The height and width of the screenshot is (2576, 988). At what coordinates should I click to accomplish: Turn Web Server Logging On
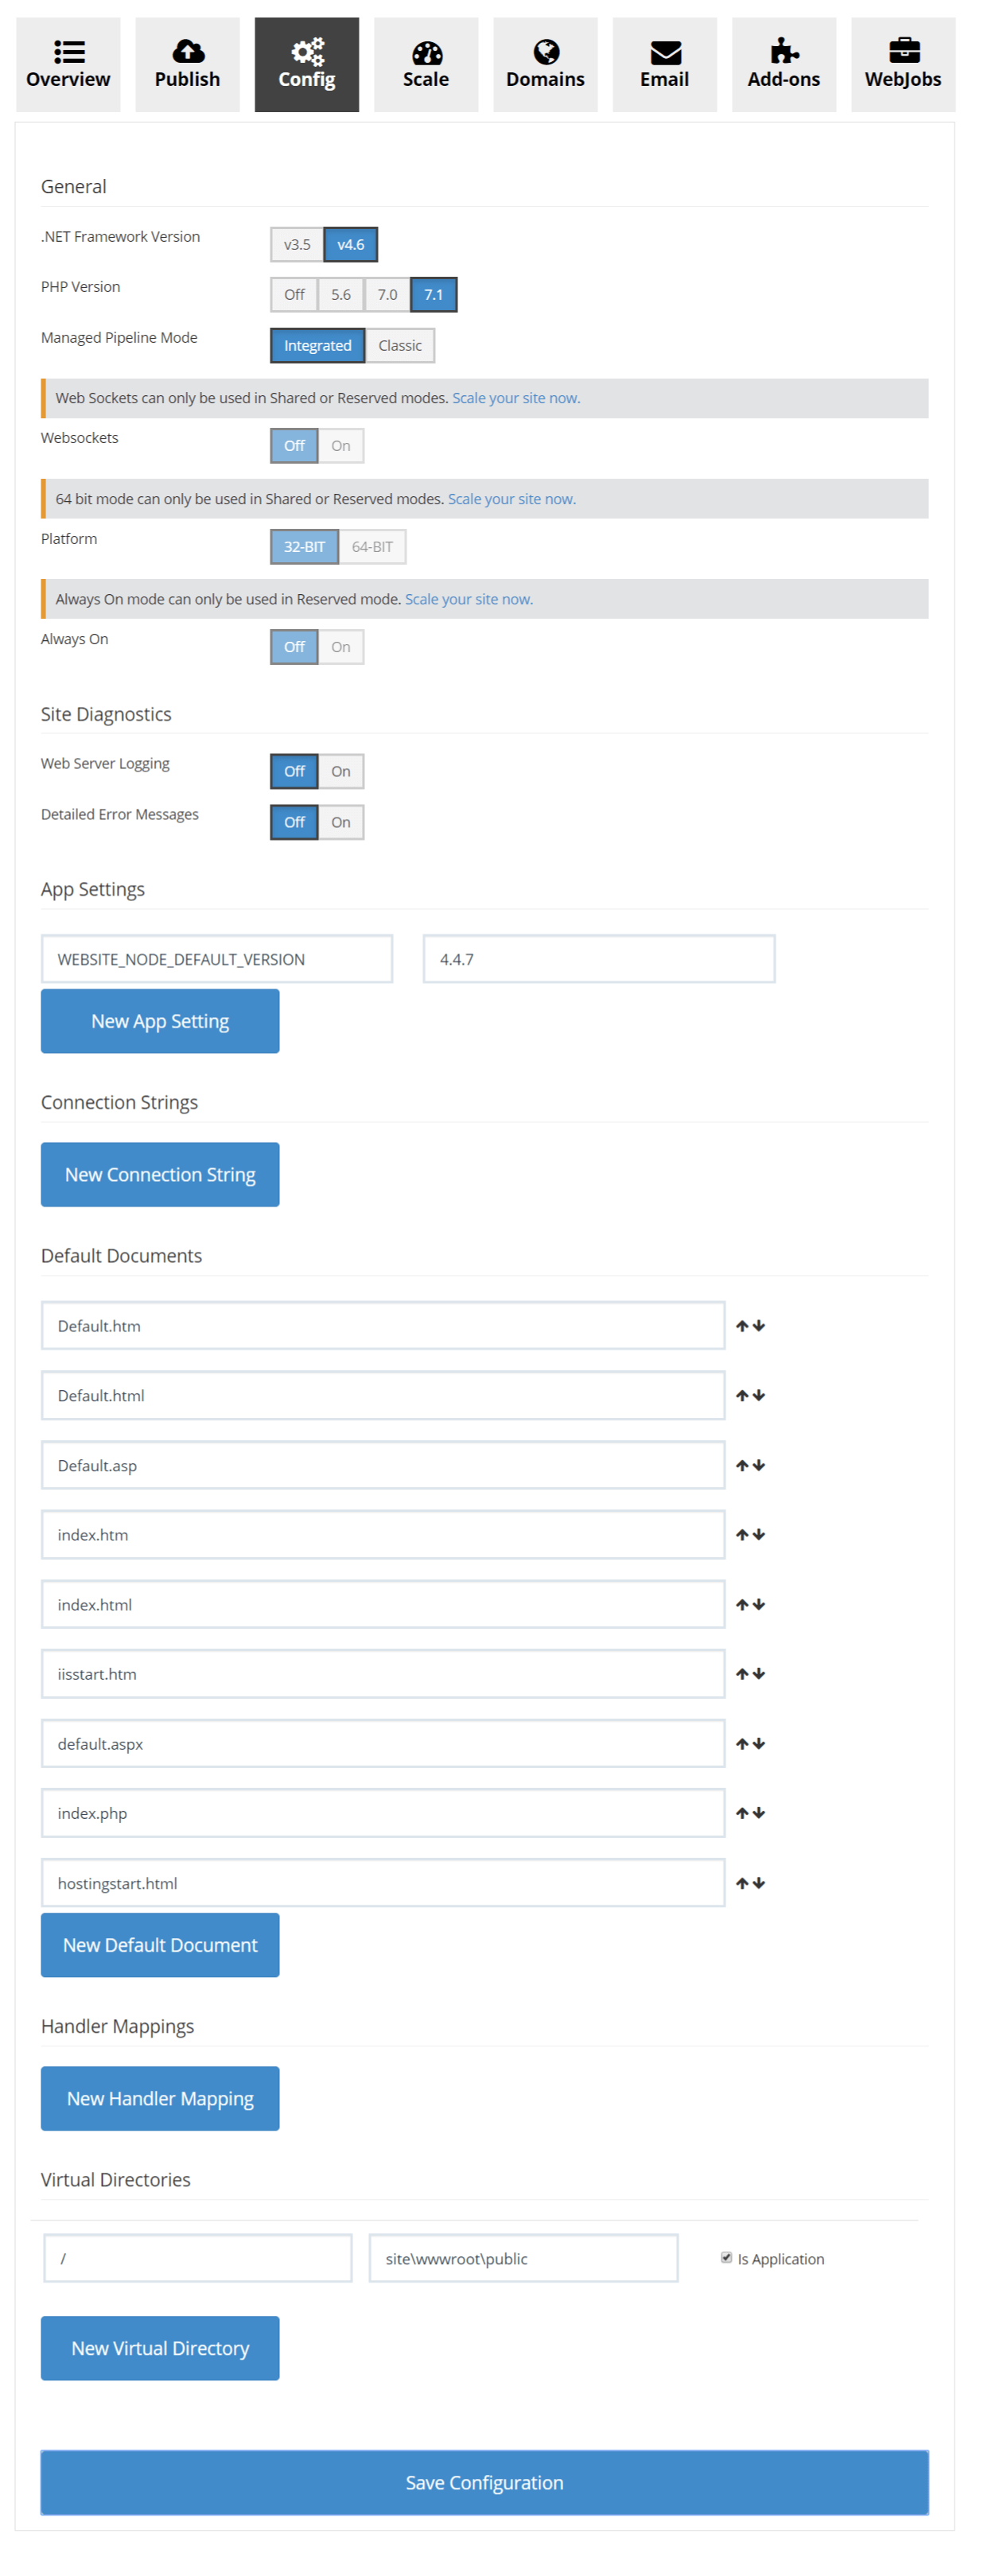340,771
